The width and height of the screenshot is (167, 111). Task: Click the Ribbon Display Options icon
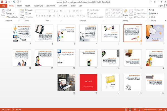154,2
